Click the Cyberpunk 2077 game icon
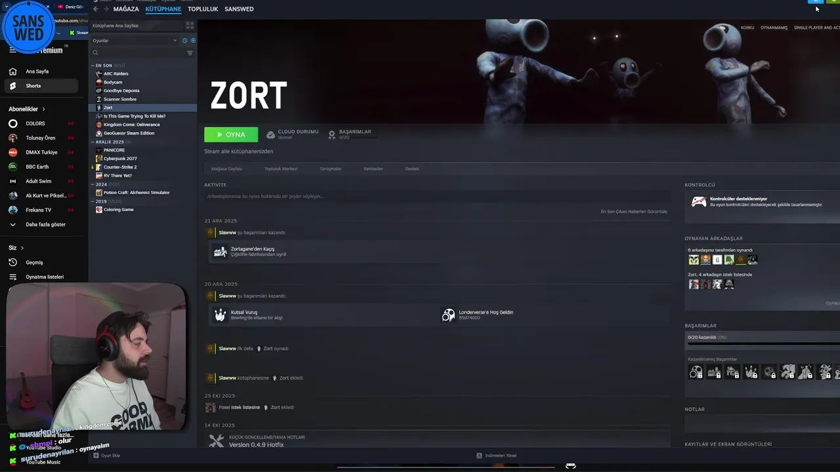Viewport: 840px width, 472px height. point(99,159)
